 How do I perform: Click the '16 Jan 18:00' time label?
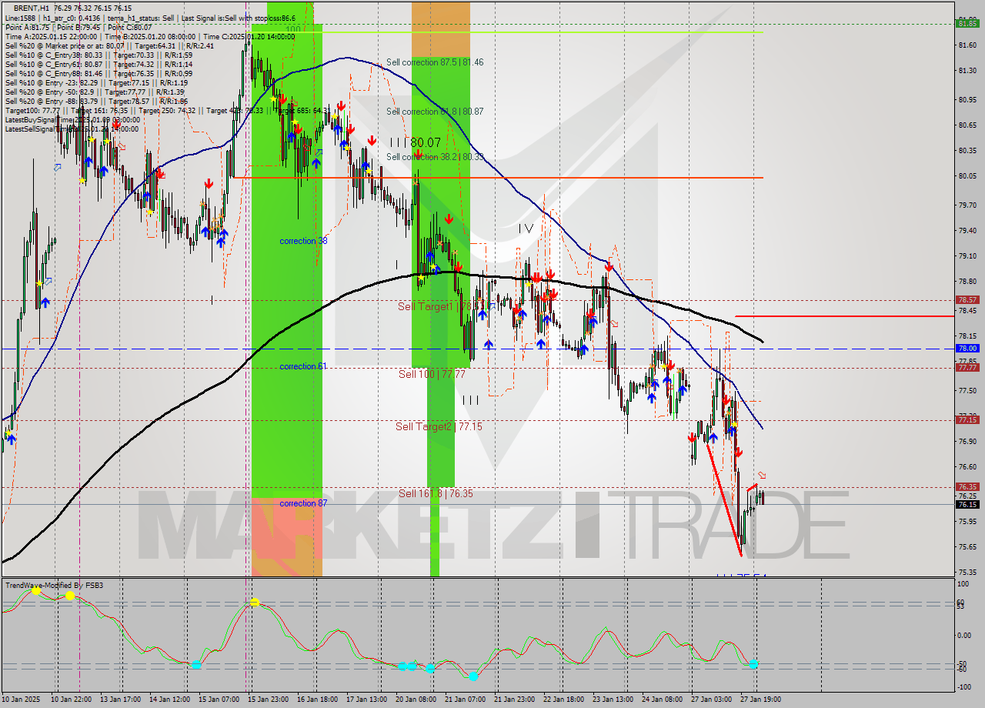(x=317, y=700)
